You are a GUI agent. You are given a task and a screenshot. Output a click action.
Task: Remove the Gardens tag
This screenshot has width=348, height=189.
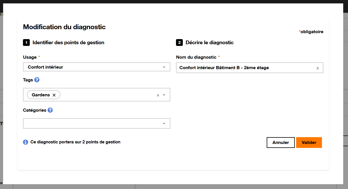tap(54, 95)
